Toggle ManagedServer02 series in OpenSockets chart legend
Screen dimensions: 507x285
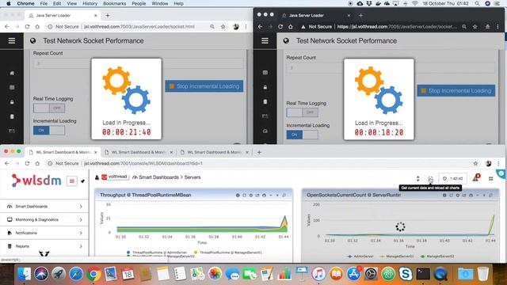coord(437,256)
